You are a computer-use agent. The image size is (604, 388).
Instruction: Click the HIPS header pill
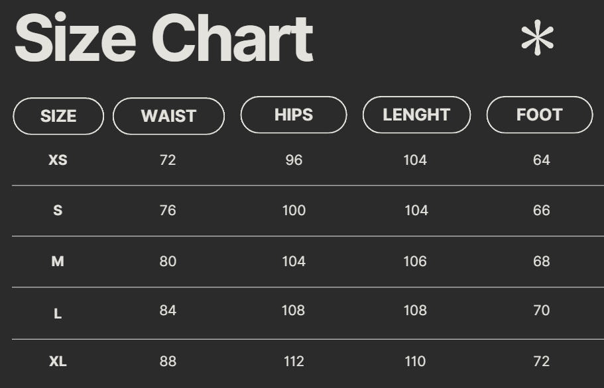click(x=294, y=115)
